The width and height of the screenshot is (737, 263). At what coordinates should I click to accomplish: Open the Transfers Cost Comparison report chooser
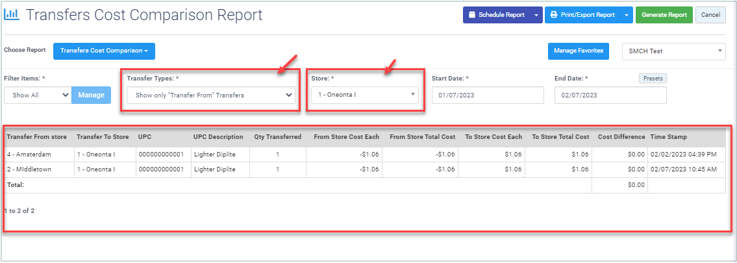[105, 51]
